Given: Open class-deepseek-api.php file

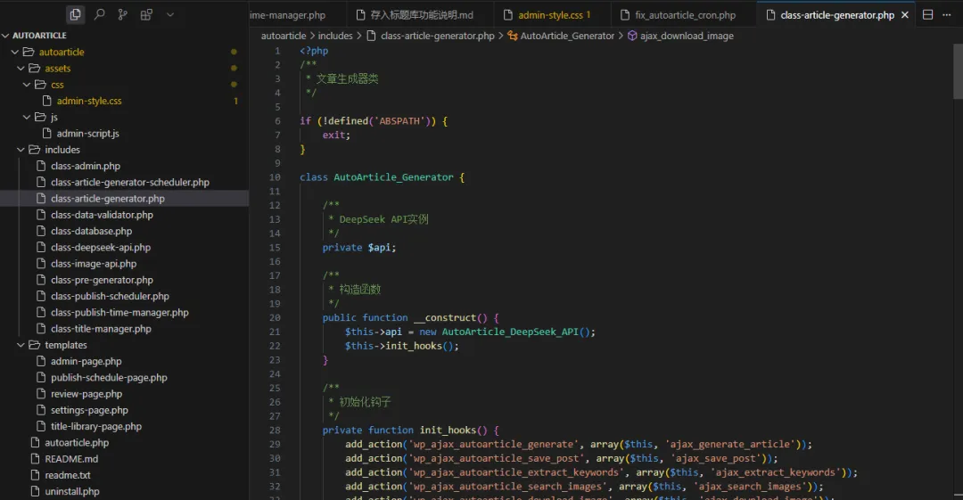Looking at the screenshot, I should click(101, 248).
